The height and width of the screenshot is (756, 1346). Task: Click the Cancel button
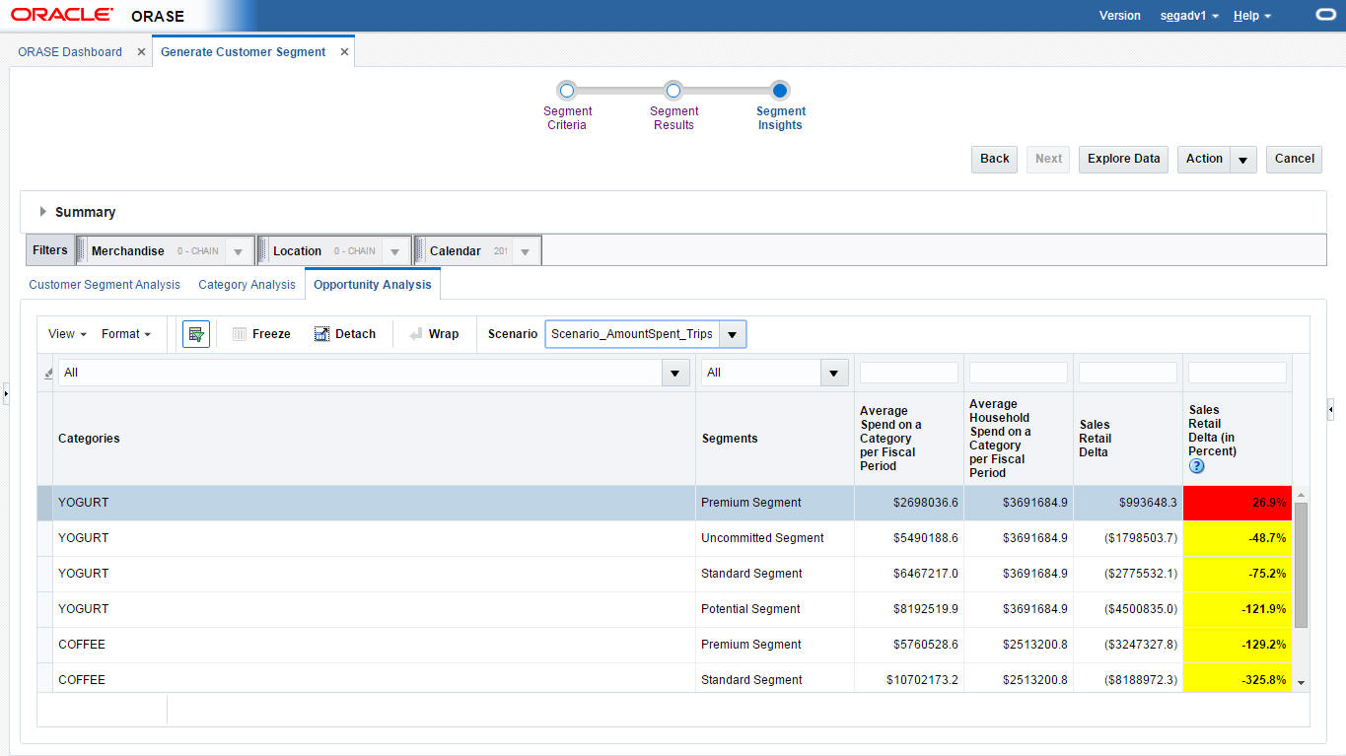1294,159
